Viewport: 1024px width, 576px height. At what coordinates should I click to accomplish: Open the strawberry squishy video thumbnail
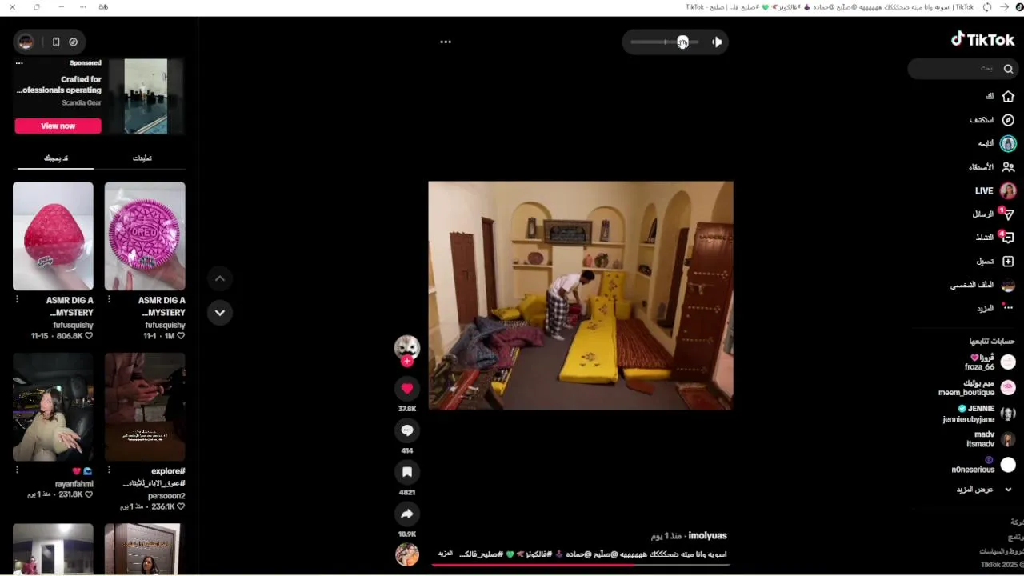click(x=53, y=236)
